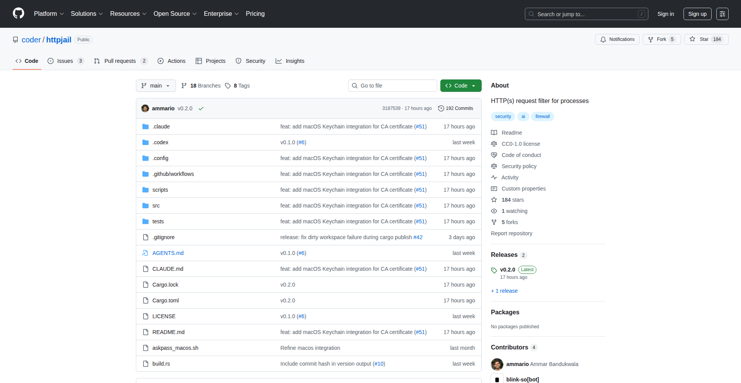Screen dimensions: 741x383
Task: Click the green commit status checkmark
Action: tap(201, 109)
